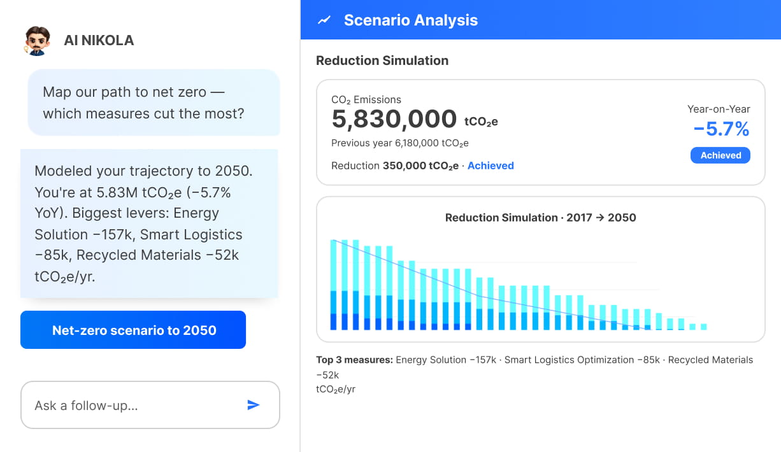Click the Top 3 measures summary text
The height and width of the screenshot is (452, 781).
(x=534, y=374)
